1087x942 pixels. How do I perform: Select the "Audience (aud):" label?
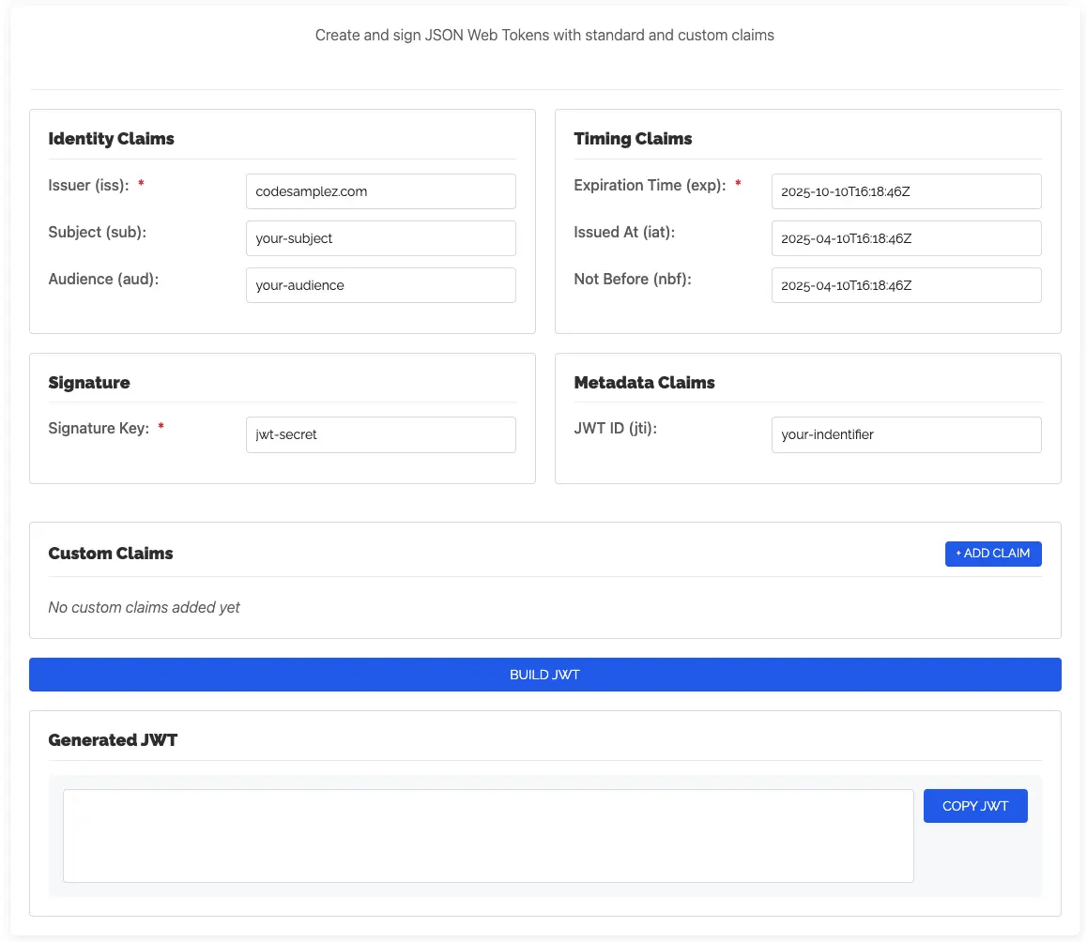click(103, 279)
